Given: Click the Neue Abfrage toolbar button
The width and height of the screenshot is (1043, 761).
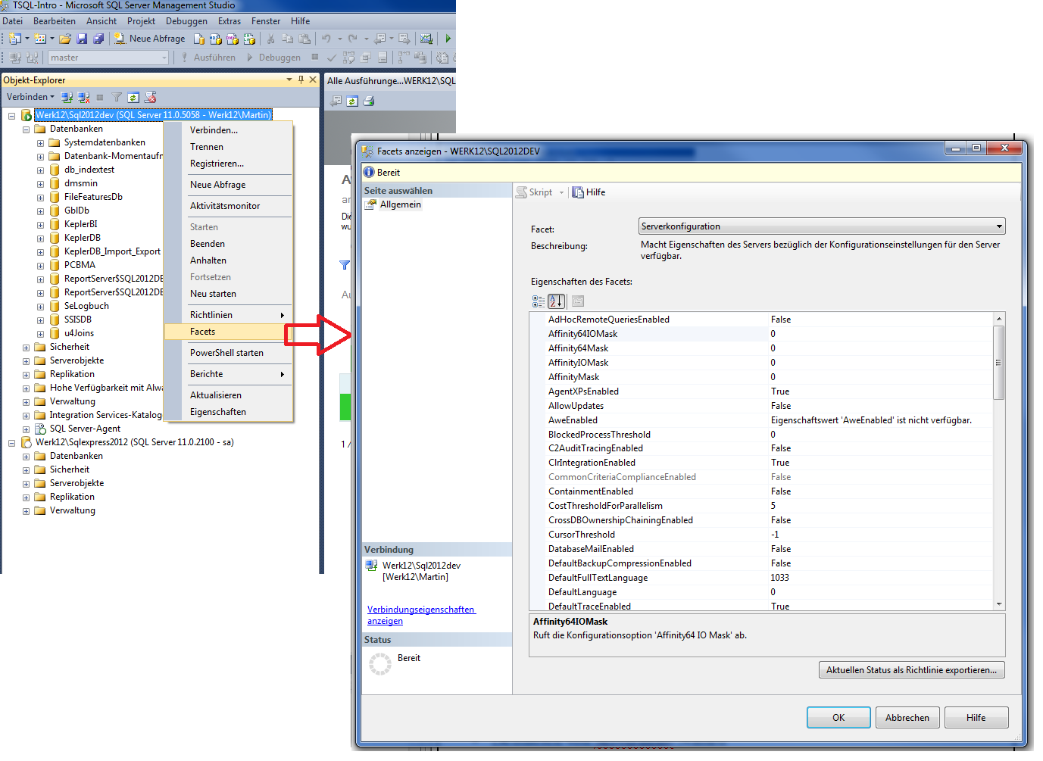Looking at the screenshot, I should [x=150, y=39].
